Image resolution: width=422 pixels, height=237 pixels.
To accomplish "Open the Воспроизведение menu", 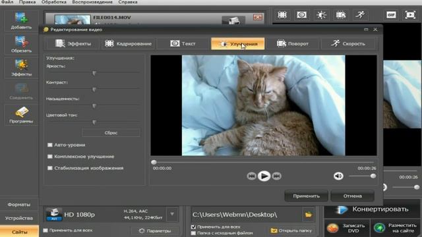I will pos(92,2).
